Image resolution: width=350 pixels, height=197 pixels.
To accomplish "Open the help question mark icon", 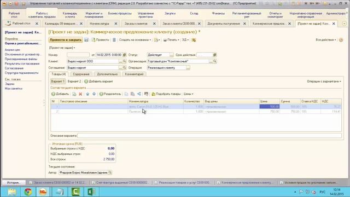I will (341, 40).
